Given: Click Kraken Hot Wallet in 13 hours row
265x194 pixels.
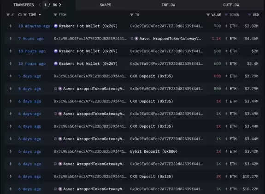Looking at the screenshot, I should [x=88, y=63].
